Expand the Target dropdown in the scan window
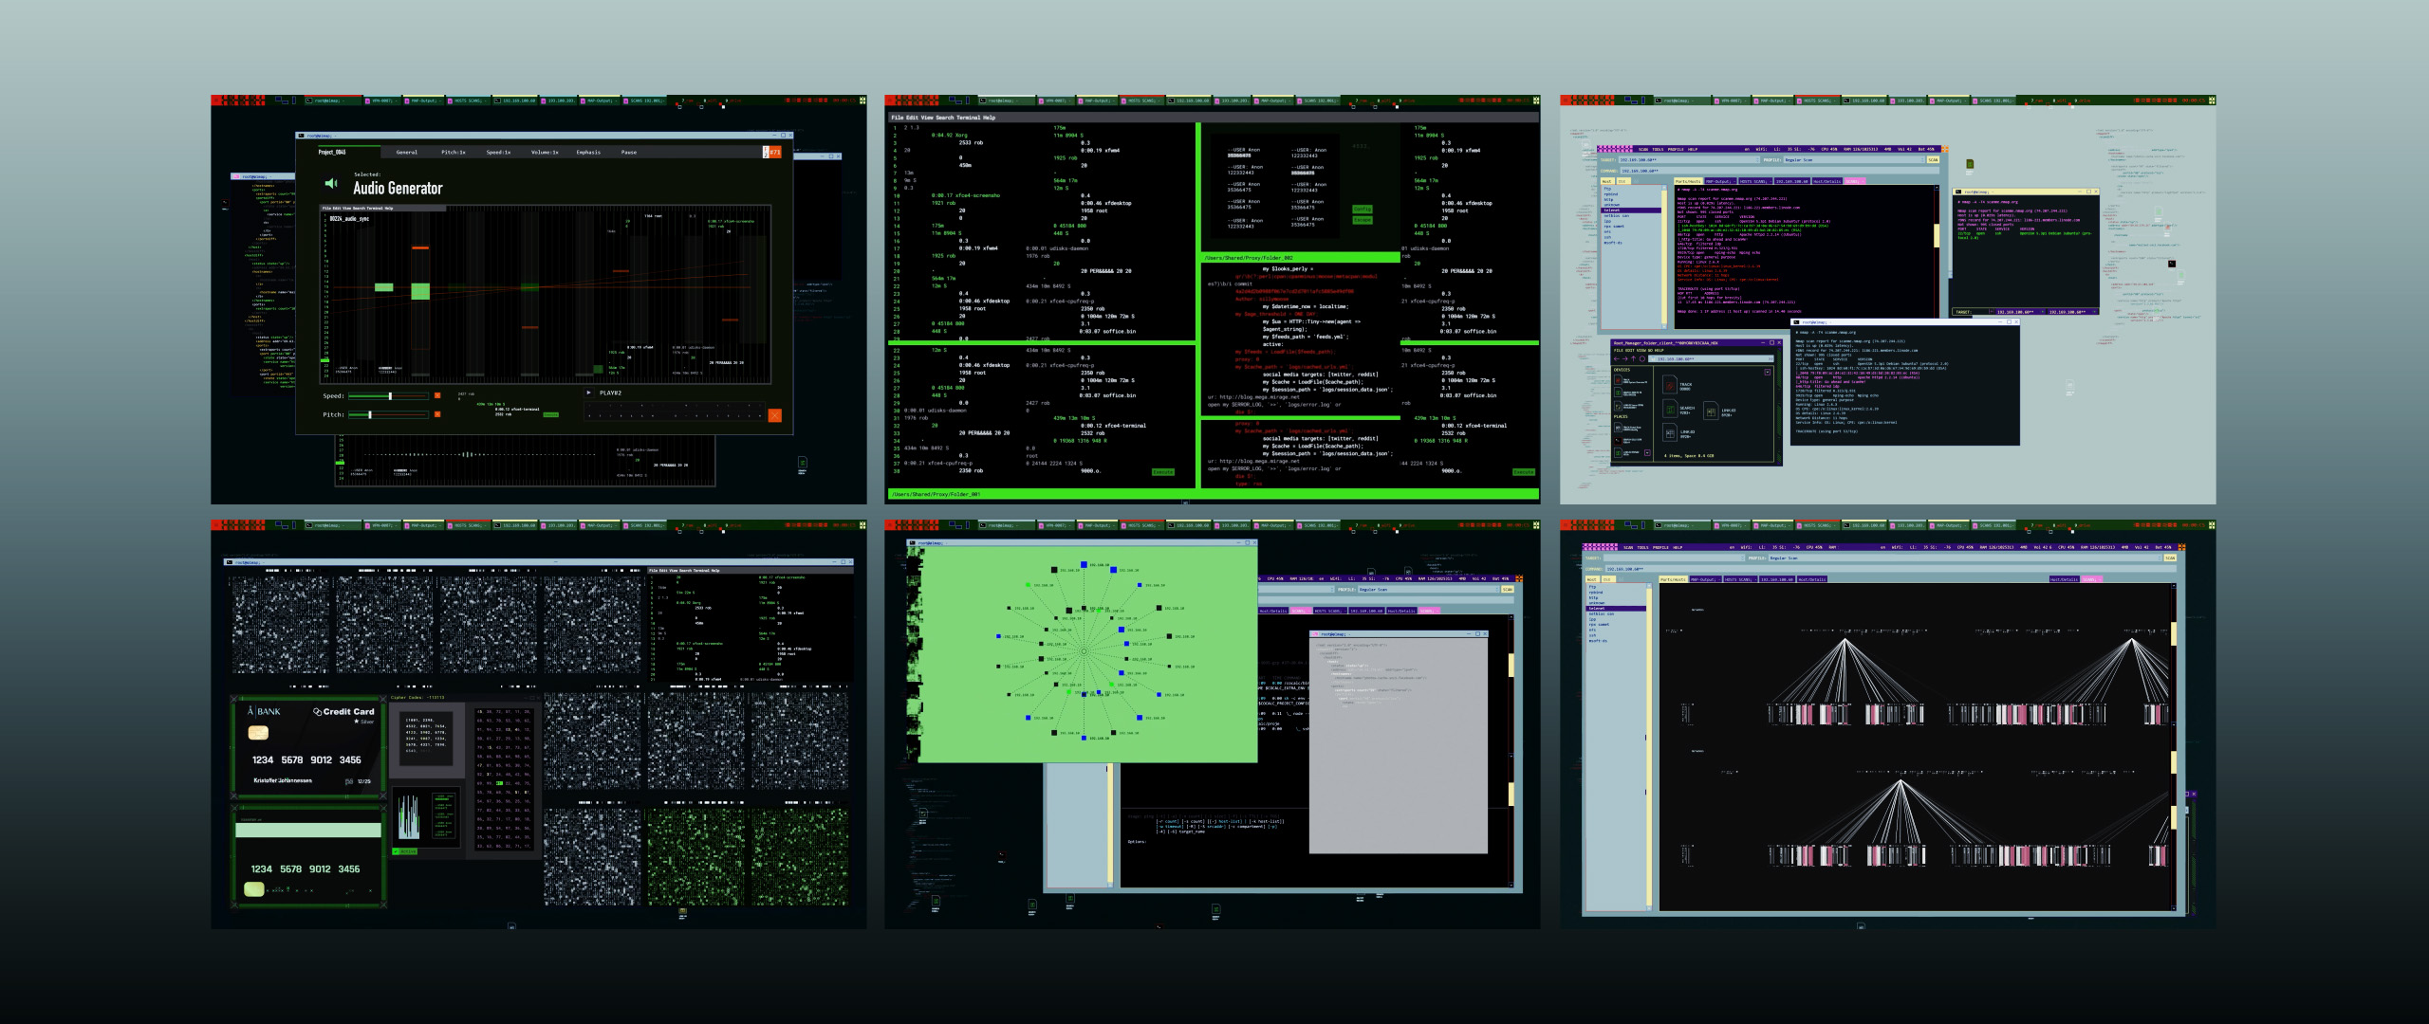This screenshot has height=1024, width=2429. pos(1757,160)
